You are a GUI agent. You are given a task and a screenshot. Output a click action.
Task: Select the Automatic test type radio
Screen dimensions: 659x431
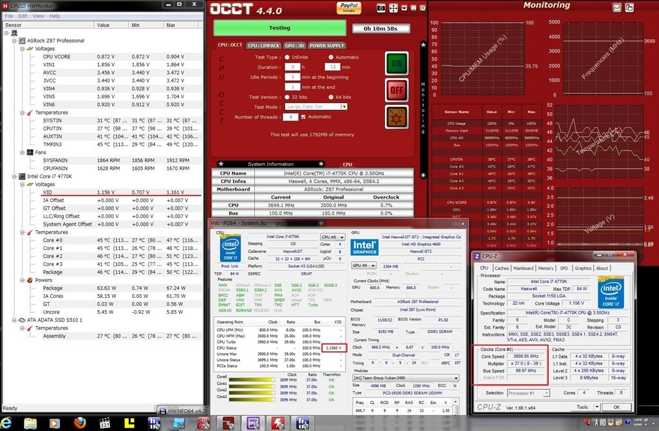[x=331, y=57]
